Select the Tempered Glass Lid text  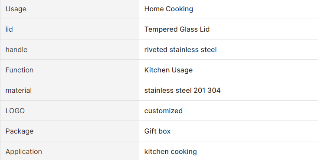click(177, 29)
